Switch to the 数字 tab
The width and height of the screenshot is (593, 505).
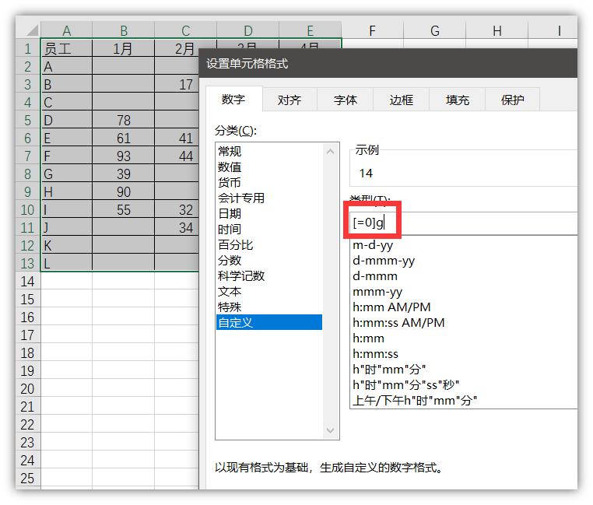click(233, 99)
